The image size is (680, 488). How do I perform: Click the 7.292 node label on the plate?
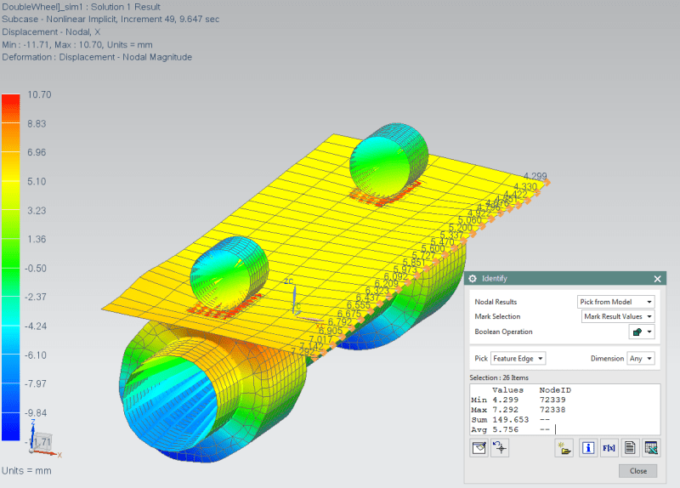point(302,351)
